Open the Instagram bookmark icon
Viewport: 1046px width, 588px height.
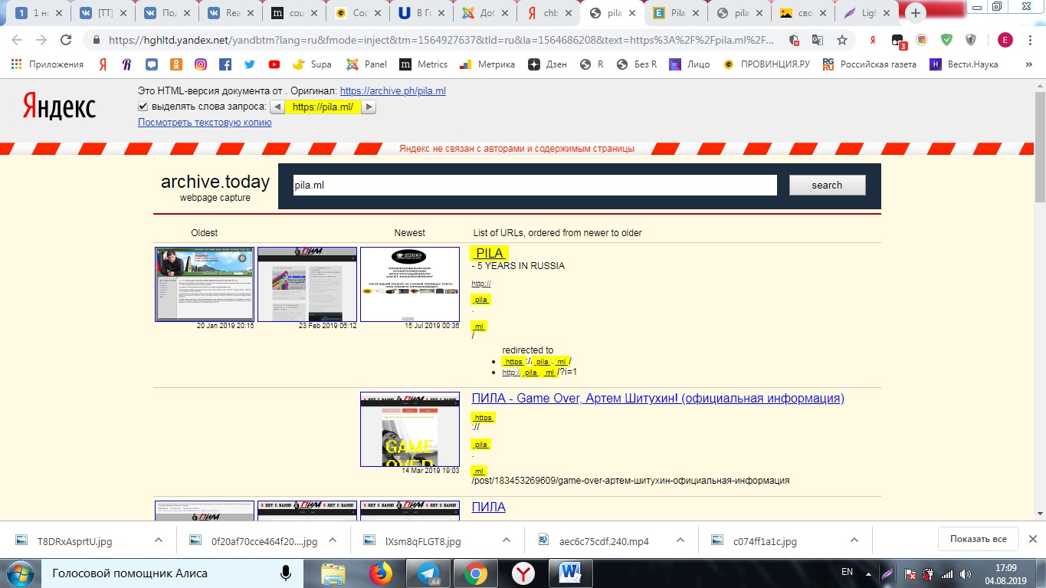200,64
